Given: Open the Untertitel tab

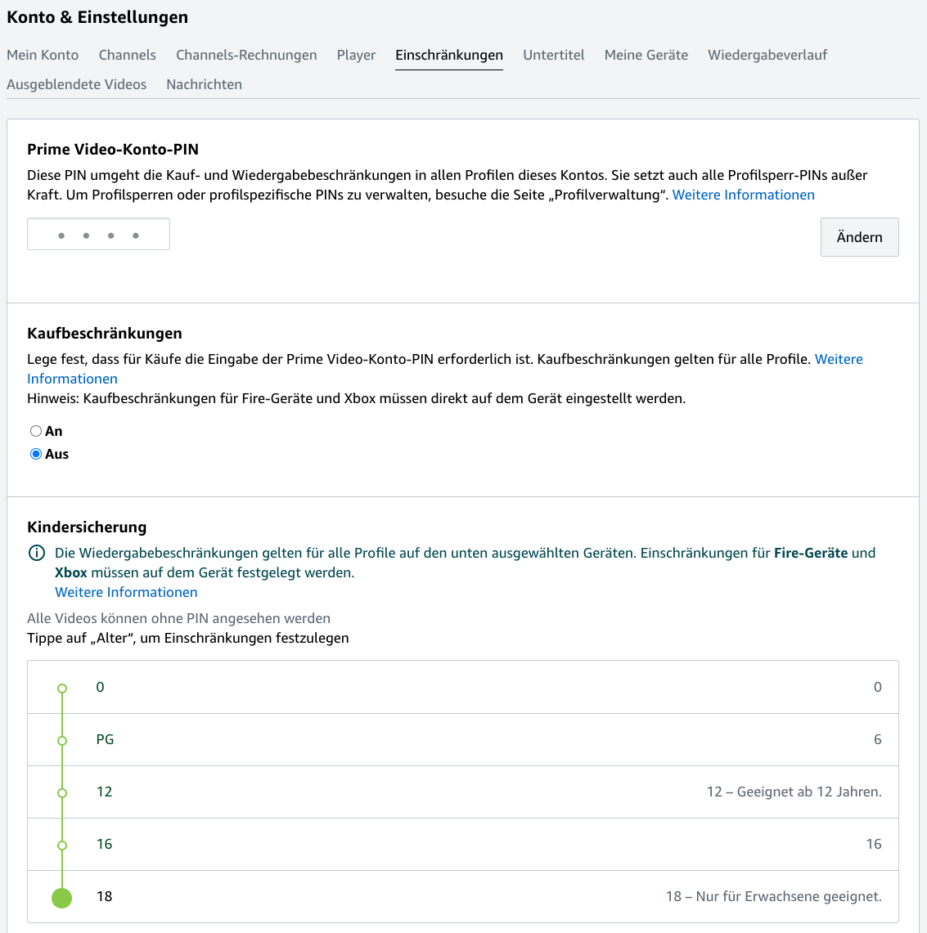Looking at the screenshot, I should [554, 55].
